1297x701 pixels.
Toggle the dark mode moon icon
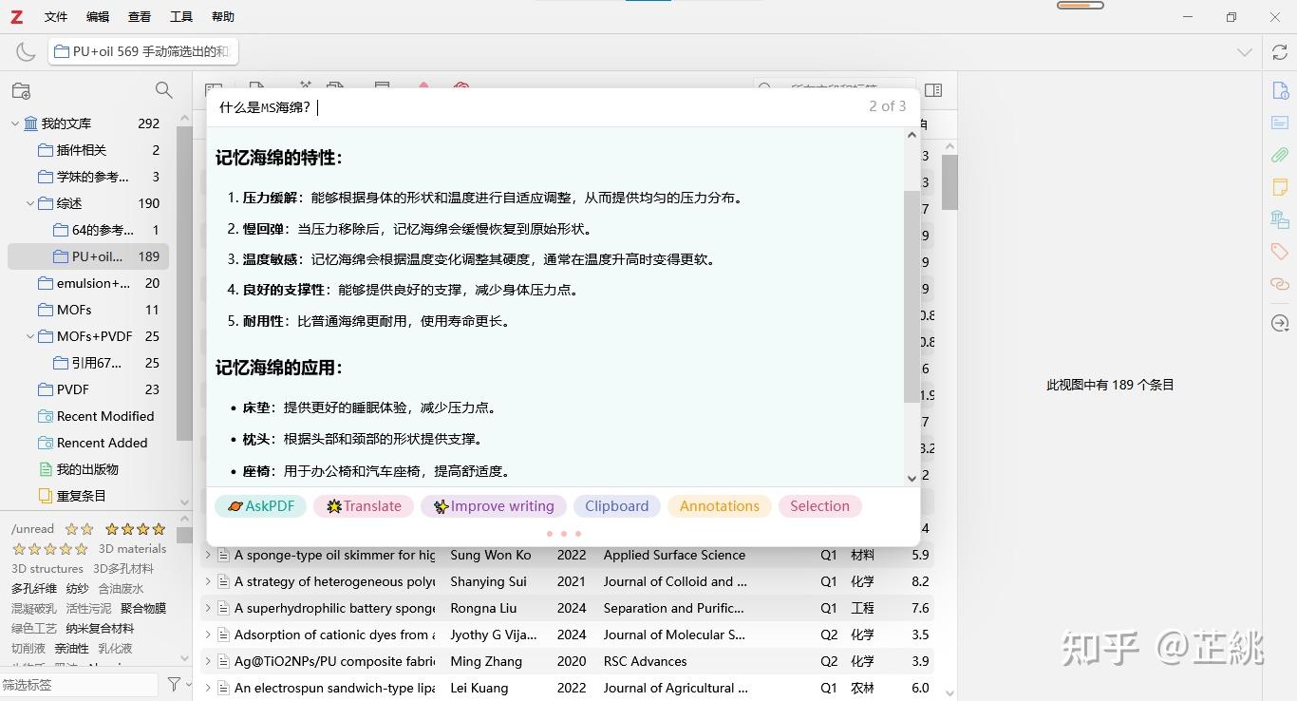pyautogui.click(x=26, y=52)
